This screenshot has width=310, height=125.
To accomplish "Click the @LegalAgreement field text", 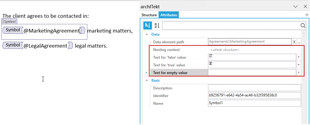I will 45,46.
